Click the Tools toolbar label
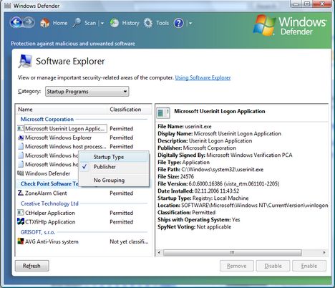 (x=162, y=23)
